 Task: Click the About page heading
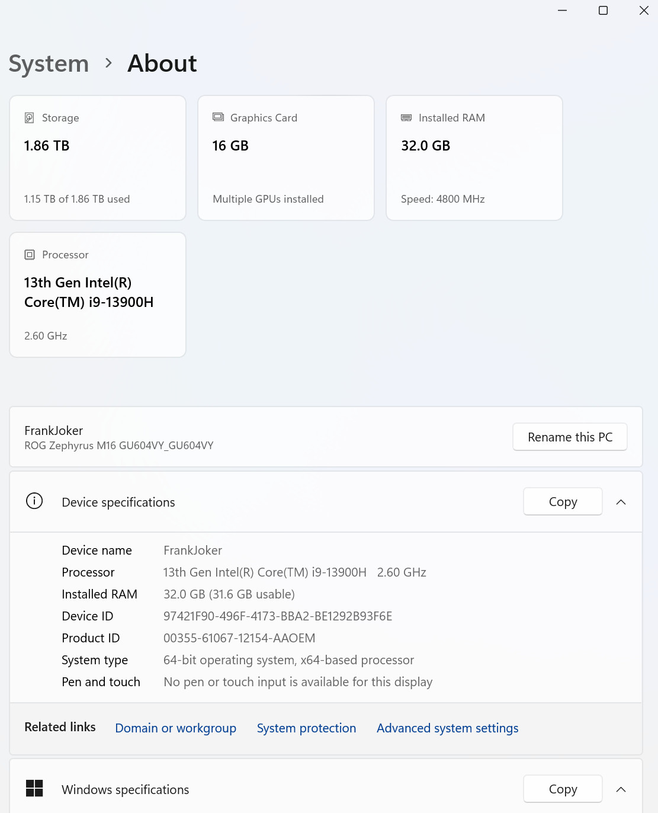click(162, 63)
